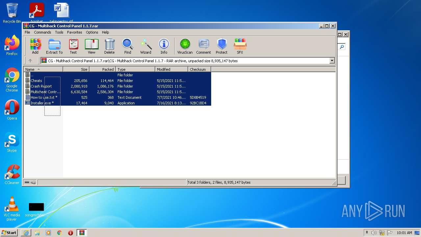Show archive Info icon
Viewport: 421px width, 237px height.
[164, 46]
